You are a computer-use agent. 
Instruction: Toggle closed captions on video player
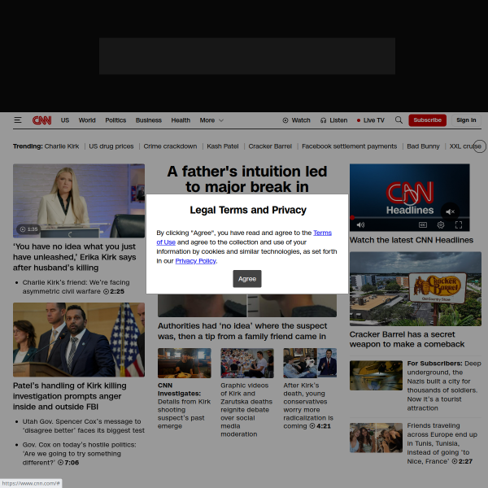pyautogui.click(x=423, y=224)
